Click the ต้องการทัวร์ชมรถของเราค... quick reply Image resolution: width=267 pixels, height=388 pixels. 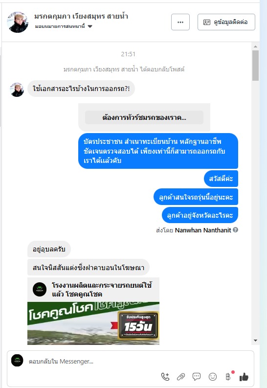tap(144, 117)
